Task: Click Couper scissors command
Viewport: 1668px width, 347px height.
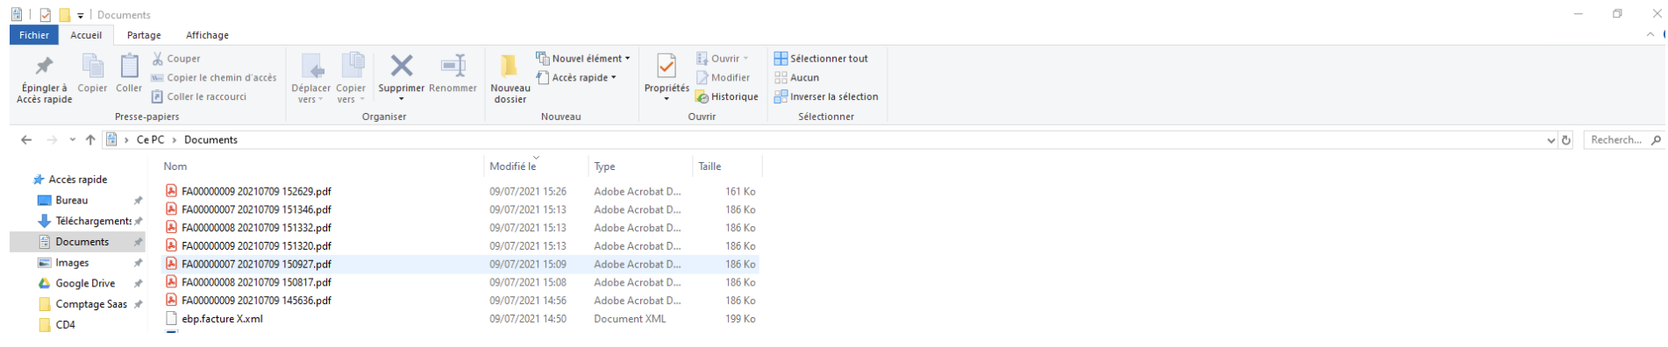Action: coord(176,59)
